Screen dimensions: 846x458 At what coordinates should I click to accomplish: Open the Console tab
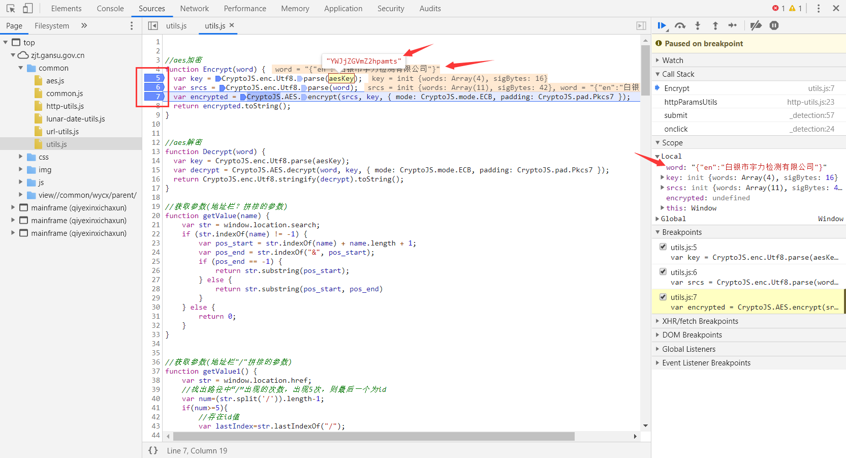click(110, 9)
